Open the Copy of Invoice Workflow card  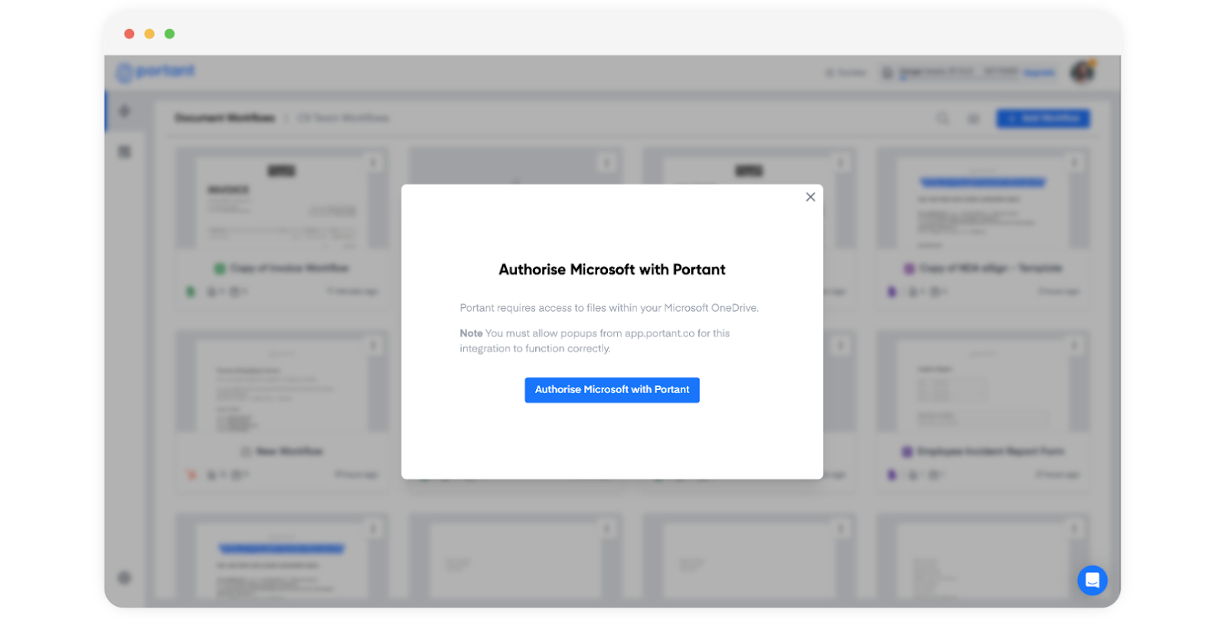[x=283, y=228]
